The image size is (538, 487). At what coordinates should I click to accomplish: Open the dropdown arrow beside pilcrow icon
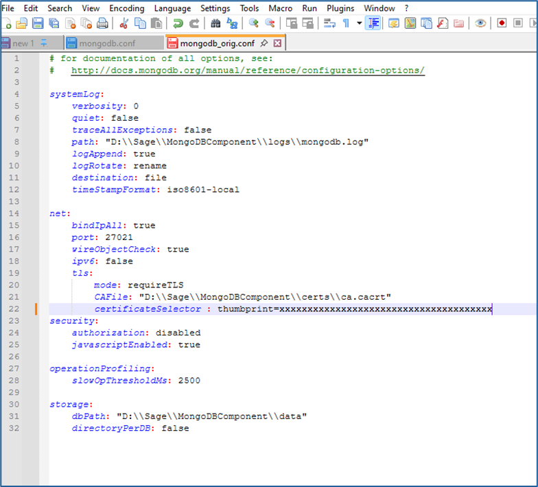pos(359,23)
